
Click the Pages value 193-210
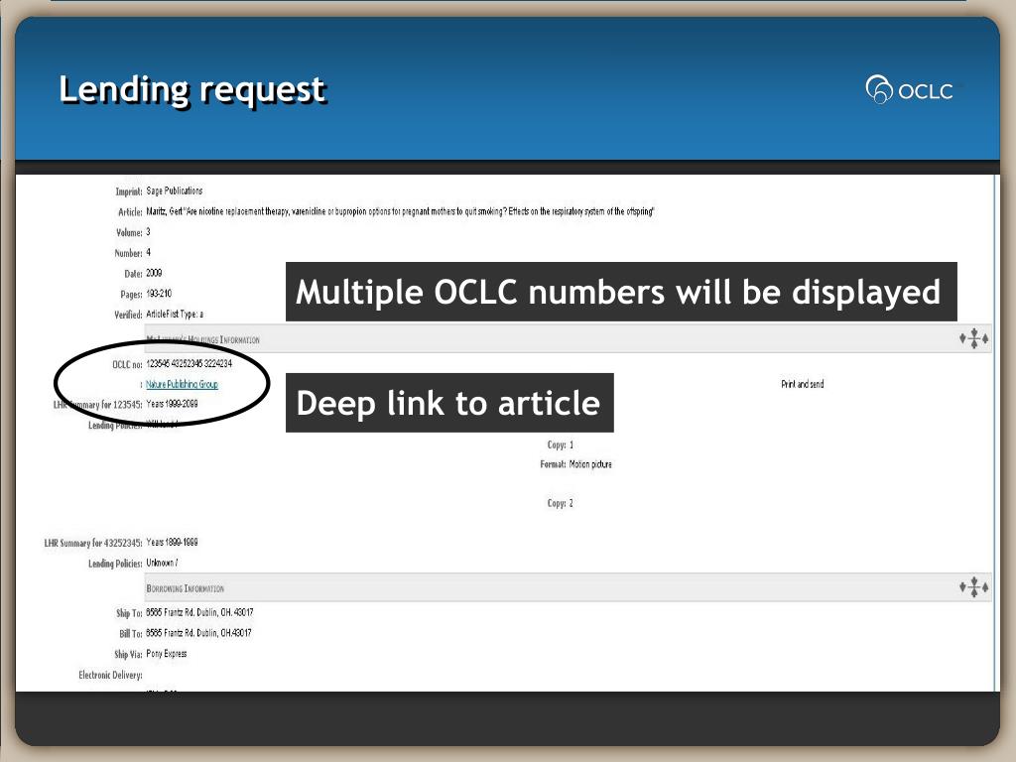click(x=159, y=294)
